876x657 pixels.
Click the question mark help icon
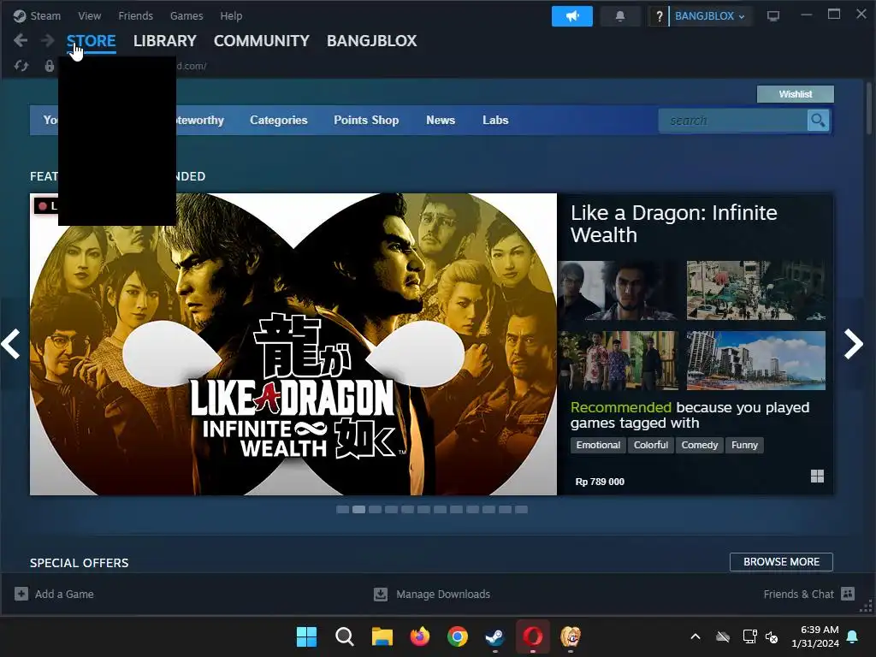pos(660,16)
